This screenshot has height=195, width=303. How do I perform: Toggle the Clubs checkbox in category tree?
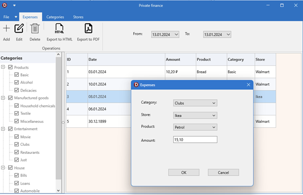[x=17, y=144]
